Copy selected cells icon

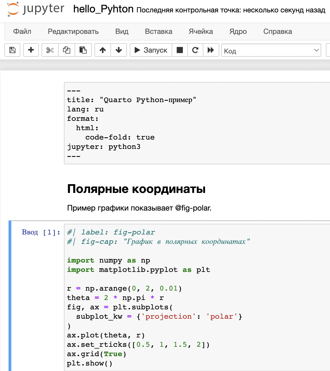(x=66, y=50)
